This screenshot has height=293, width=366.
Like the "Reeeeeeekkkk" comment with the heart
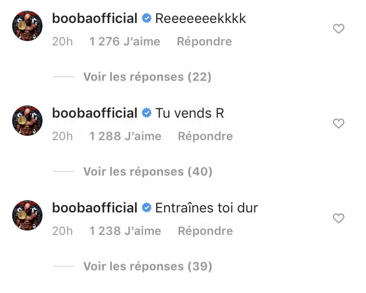338,29
